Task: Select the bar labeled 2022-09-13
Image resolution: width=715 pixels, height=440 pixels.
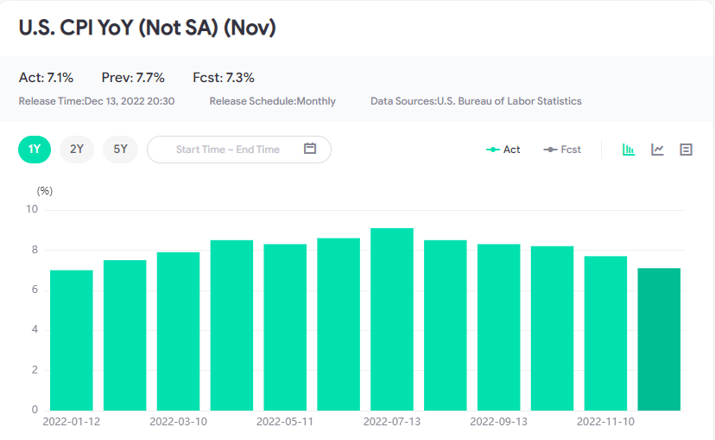Action: [x=499, y=327]
